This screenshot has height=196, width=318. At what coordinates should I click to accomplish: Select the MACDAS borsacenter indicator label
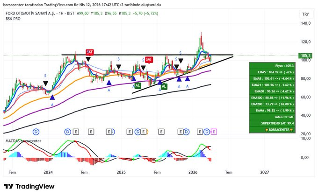23,141
